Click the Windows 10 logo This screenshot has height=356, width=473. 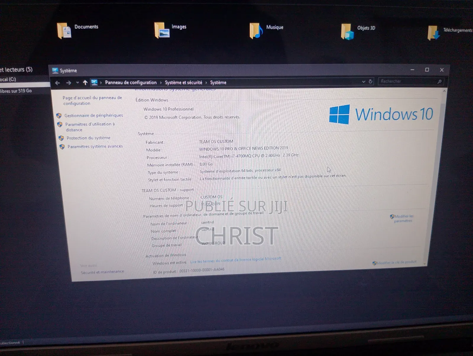(x=381, y=114)
